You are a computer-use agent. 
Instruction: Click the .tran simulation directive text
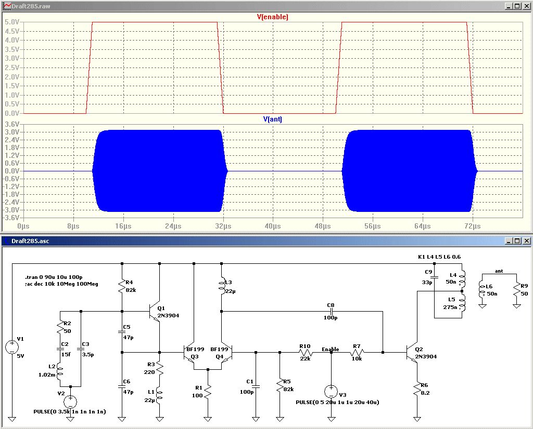pos(55,277)
